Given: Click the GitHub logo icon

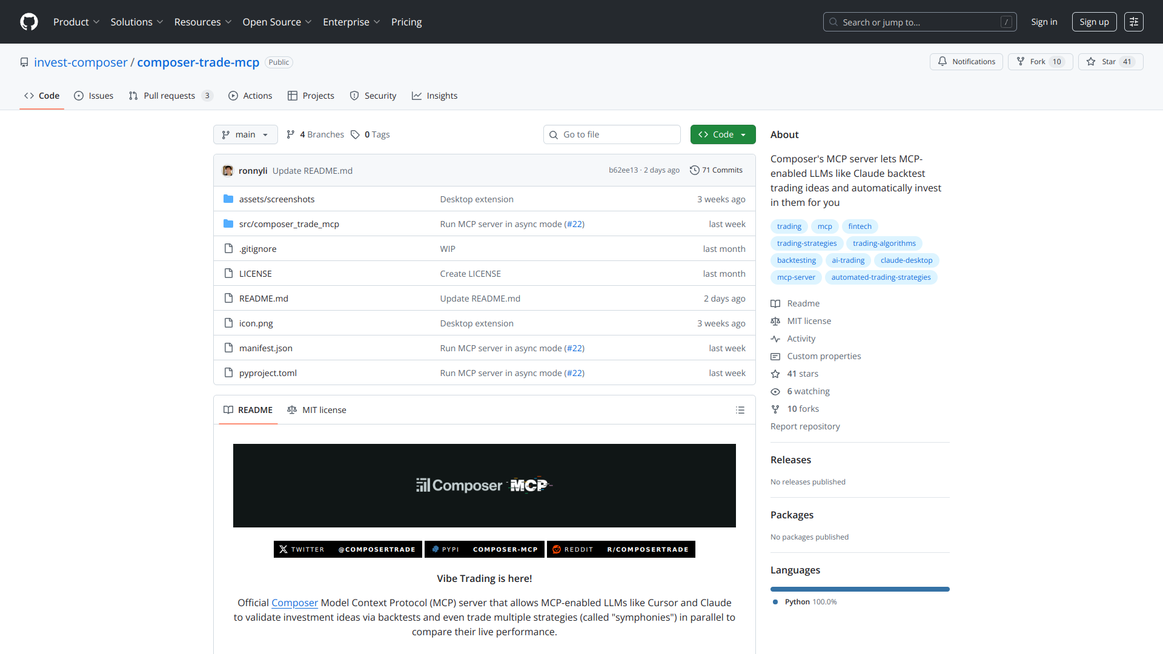Looking at the screenshot, I should [28, 22].
